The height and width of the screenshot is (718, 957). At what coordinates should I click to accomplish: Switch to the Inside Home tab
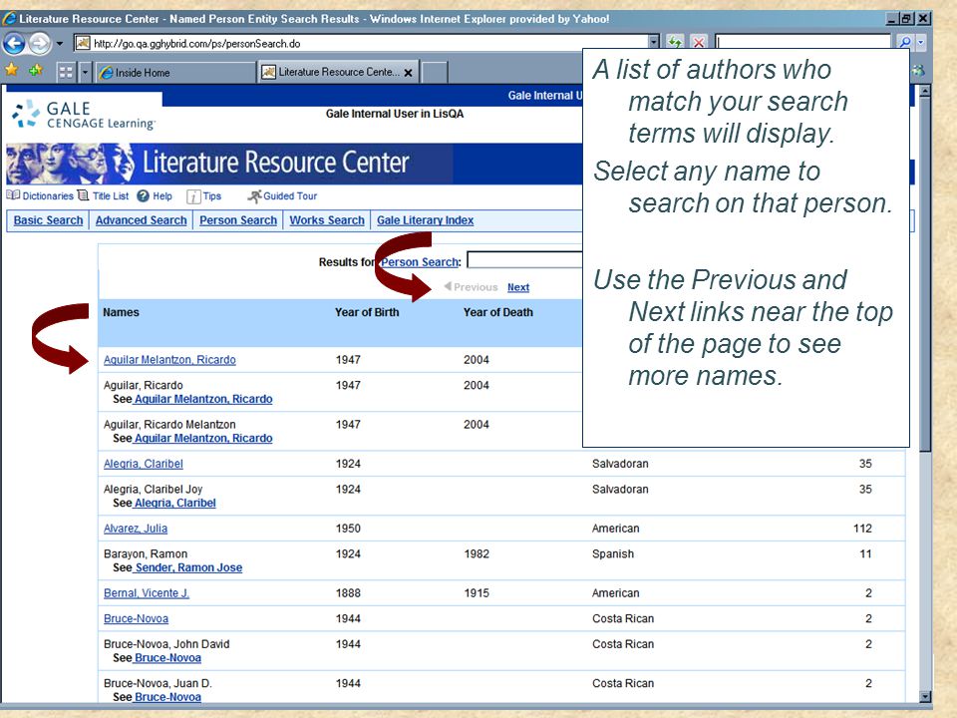(x=174, y=72)
